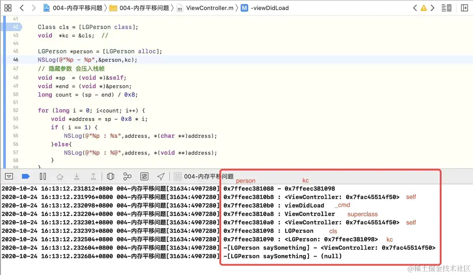Click the comment '// 隐藏参数 会压入栈帧'
This screenshot has height=275, width=473.
(x=71, y=68)
